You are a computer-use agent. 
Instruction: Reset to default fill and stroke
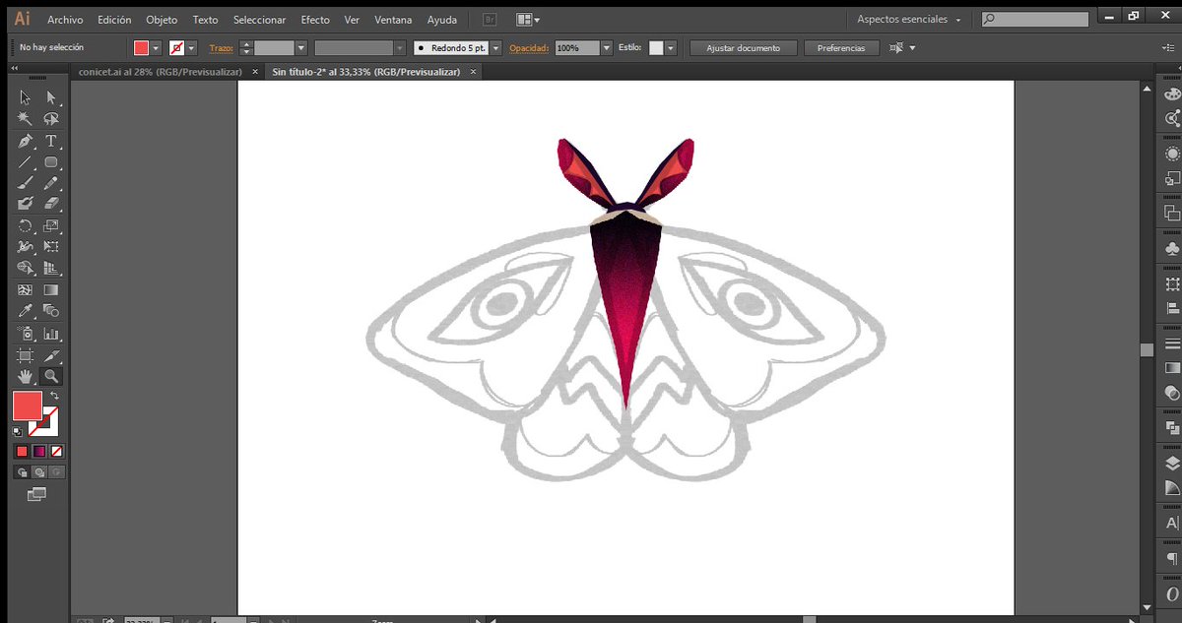(17, 431)
